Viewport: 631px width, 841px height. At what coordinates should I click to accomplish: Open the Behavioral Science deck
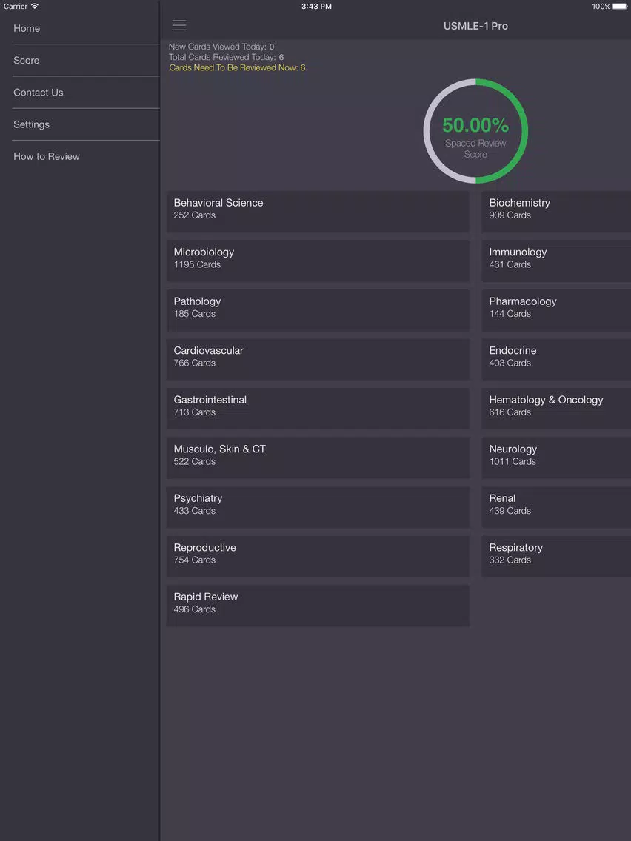[318, 211]
